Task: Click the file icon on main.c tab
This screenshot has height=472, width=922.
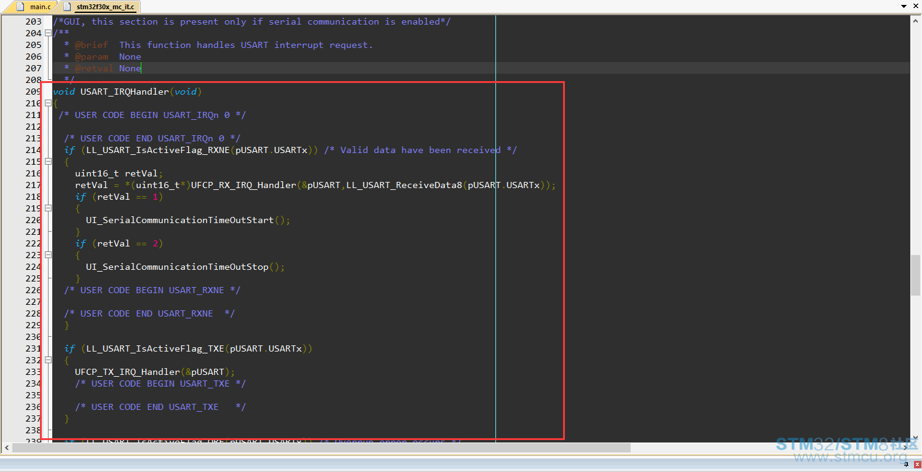Action: [21, 6]
